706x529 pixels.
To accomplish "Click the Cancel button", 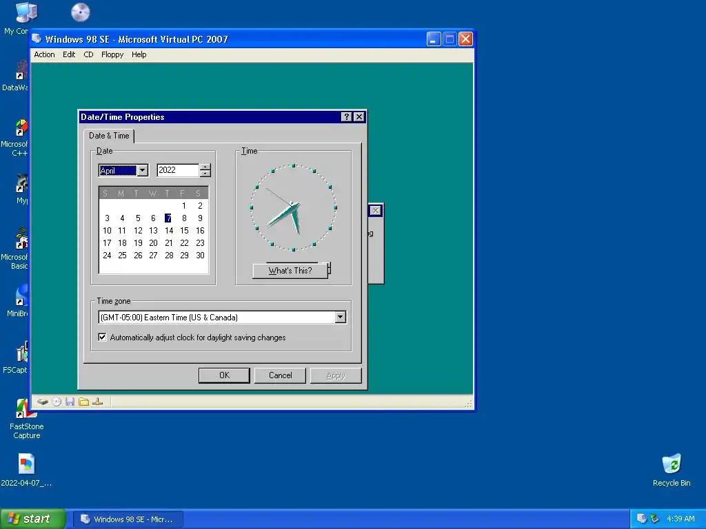I will [x=280, y=375].
